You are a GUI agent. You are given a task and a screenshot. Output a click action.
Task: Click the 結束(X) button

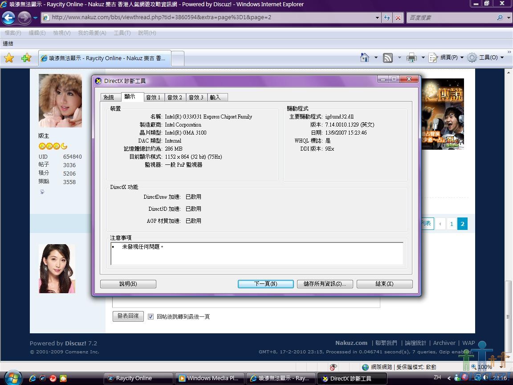[384, 284]
